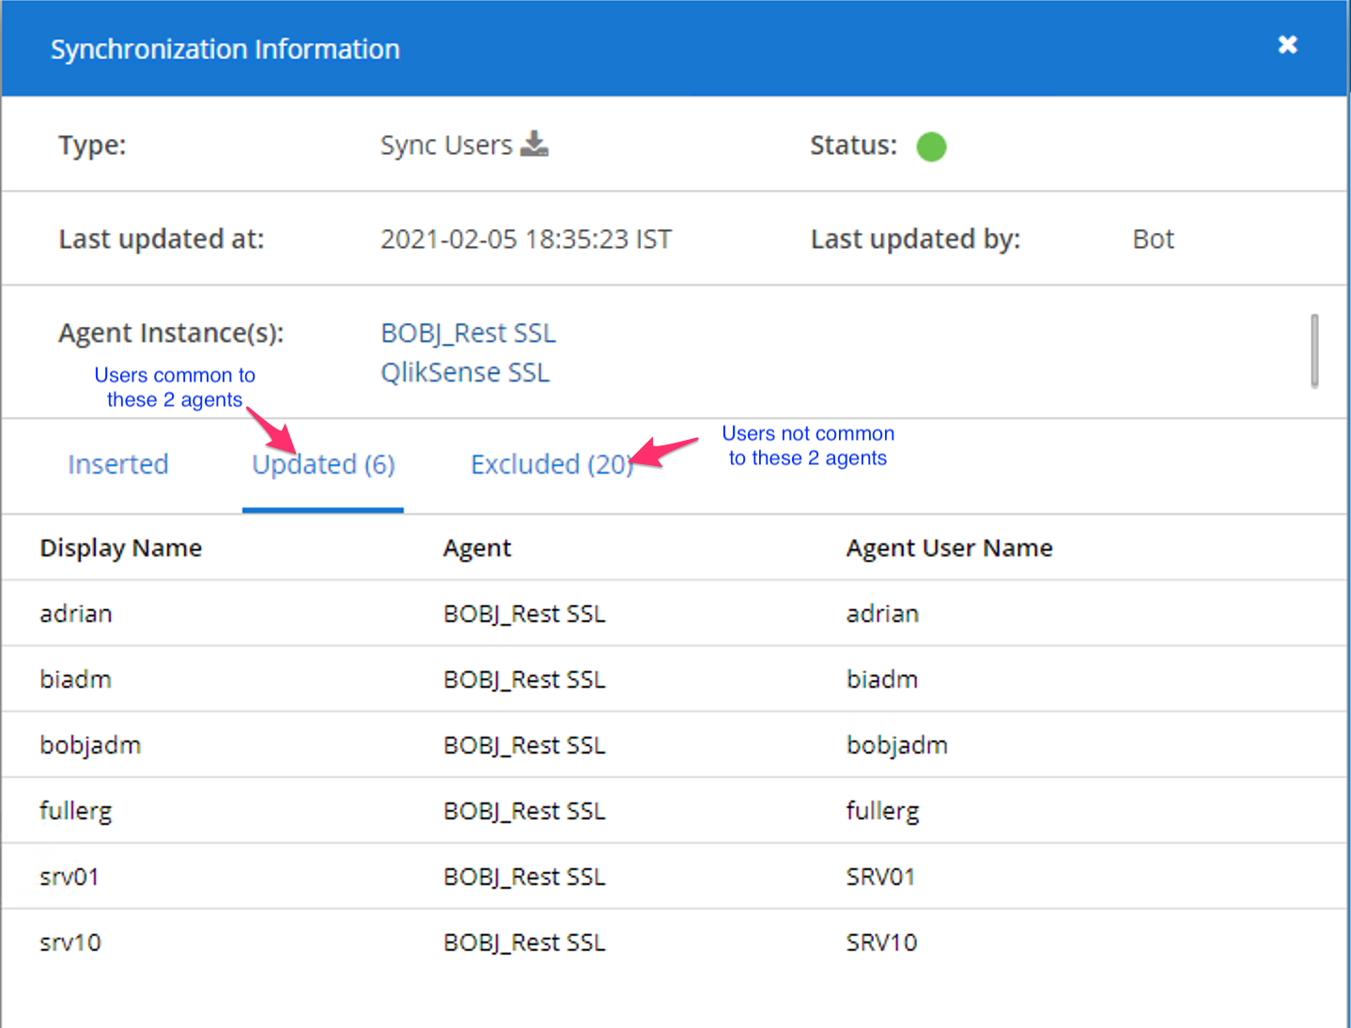Image resolution: width=1351 pixels, height=1028 pixels.
Task: Click agent user name bobjadm
Action: click(897, 745)
